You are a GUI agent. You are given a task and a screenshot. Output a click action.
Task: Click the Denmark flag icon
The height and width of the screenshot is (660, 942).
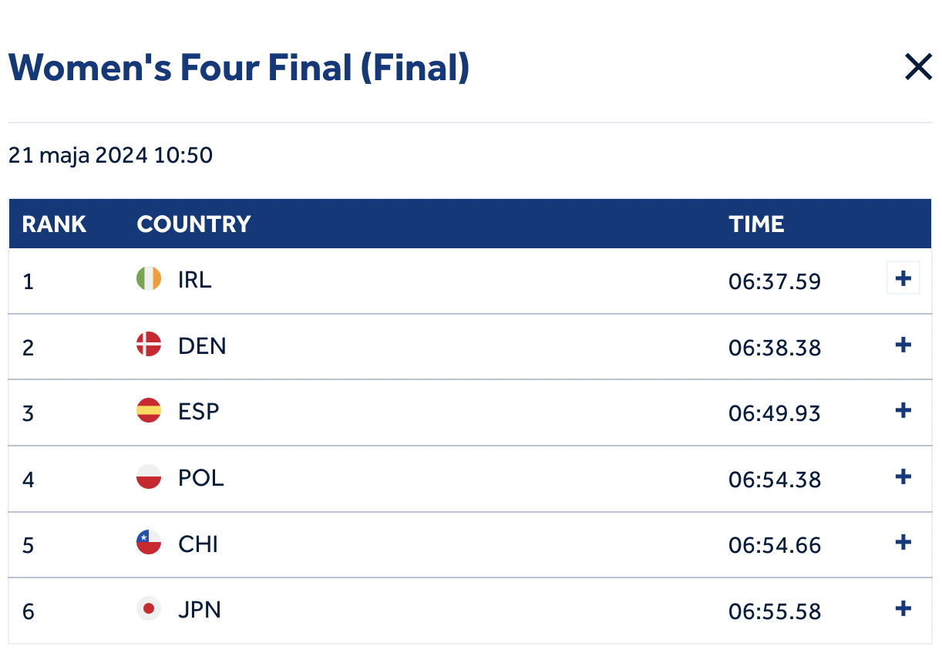pyautogui.click(x=149, y=345)
